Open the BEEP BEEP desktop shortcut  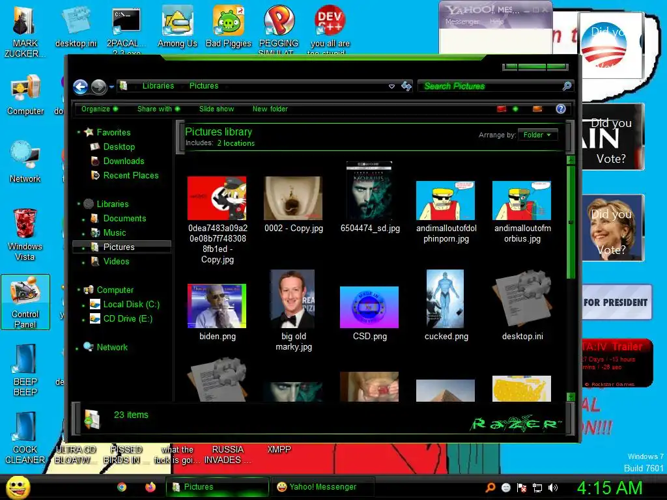pyautogui.click(x=25, y=370)
